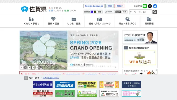Pause the slideshow carousel

(x=116, y=67)
